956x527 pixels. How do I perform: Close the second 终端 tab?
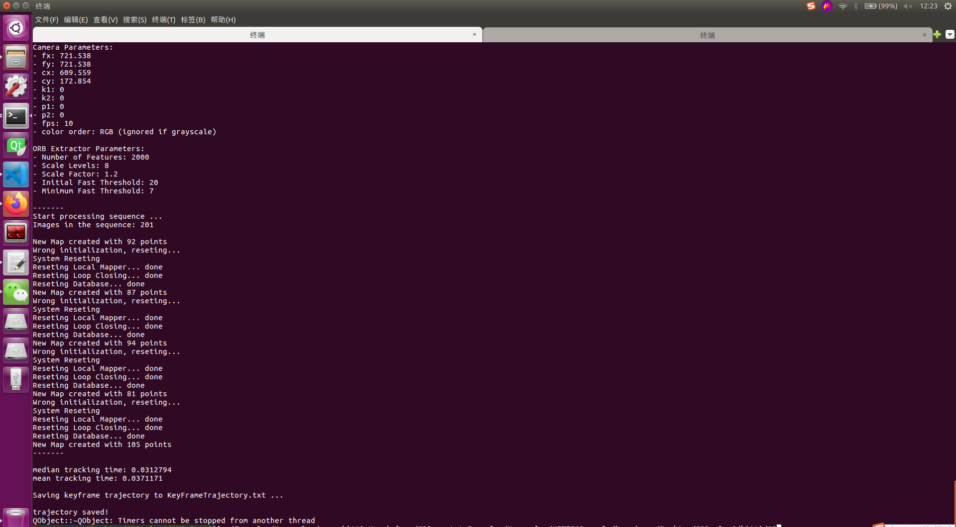click(925, 35)
